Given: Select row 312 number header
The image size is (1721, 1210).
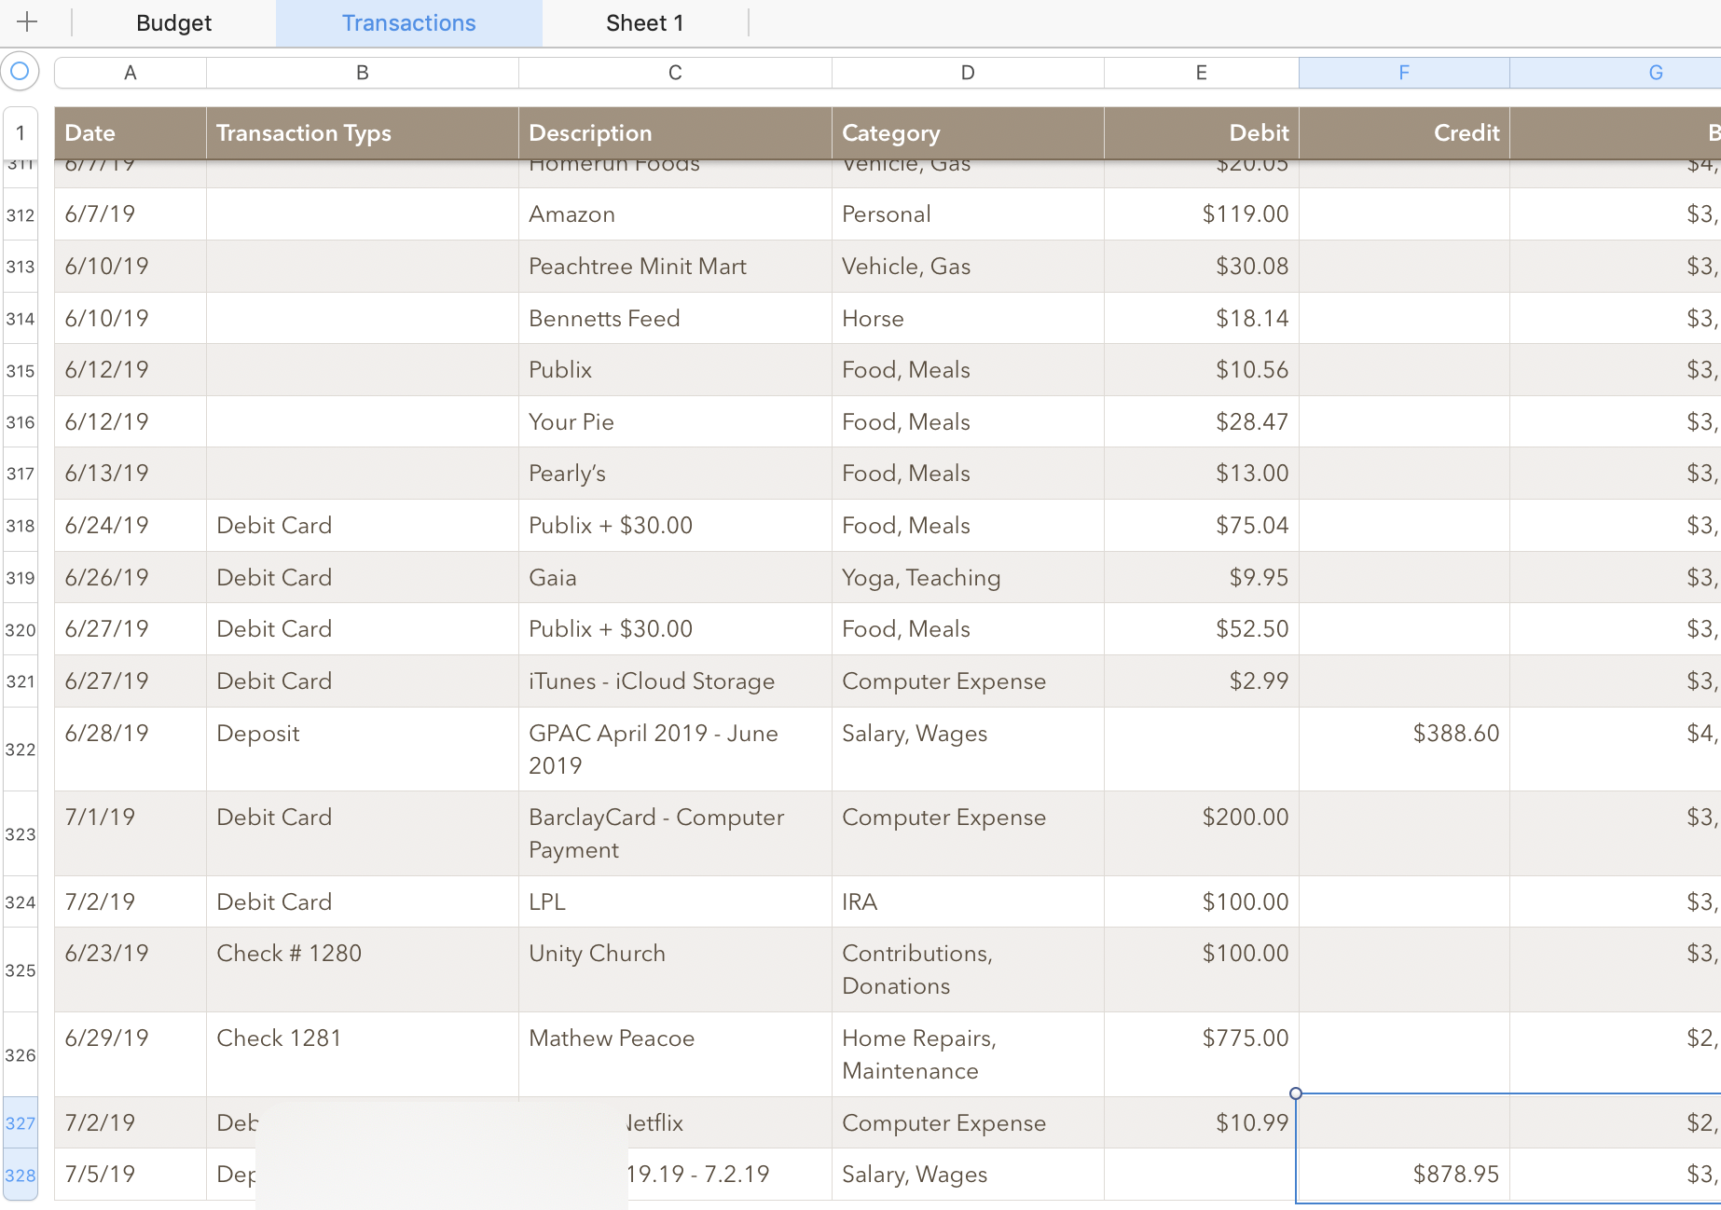Looking at the screenshot, I should click(x=21, y=214).
